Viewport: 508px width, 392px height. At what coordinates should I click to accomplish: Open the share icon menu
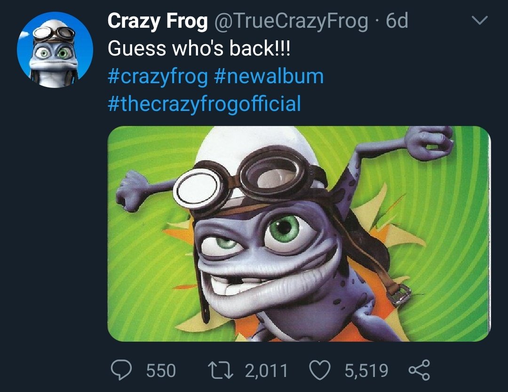[419, 370]
